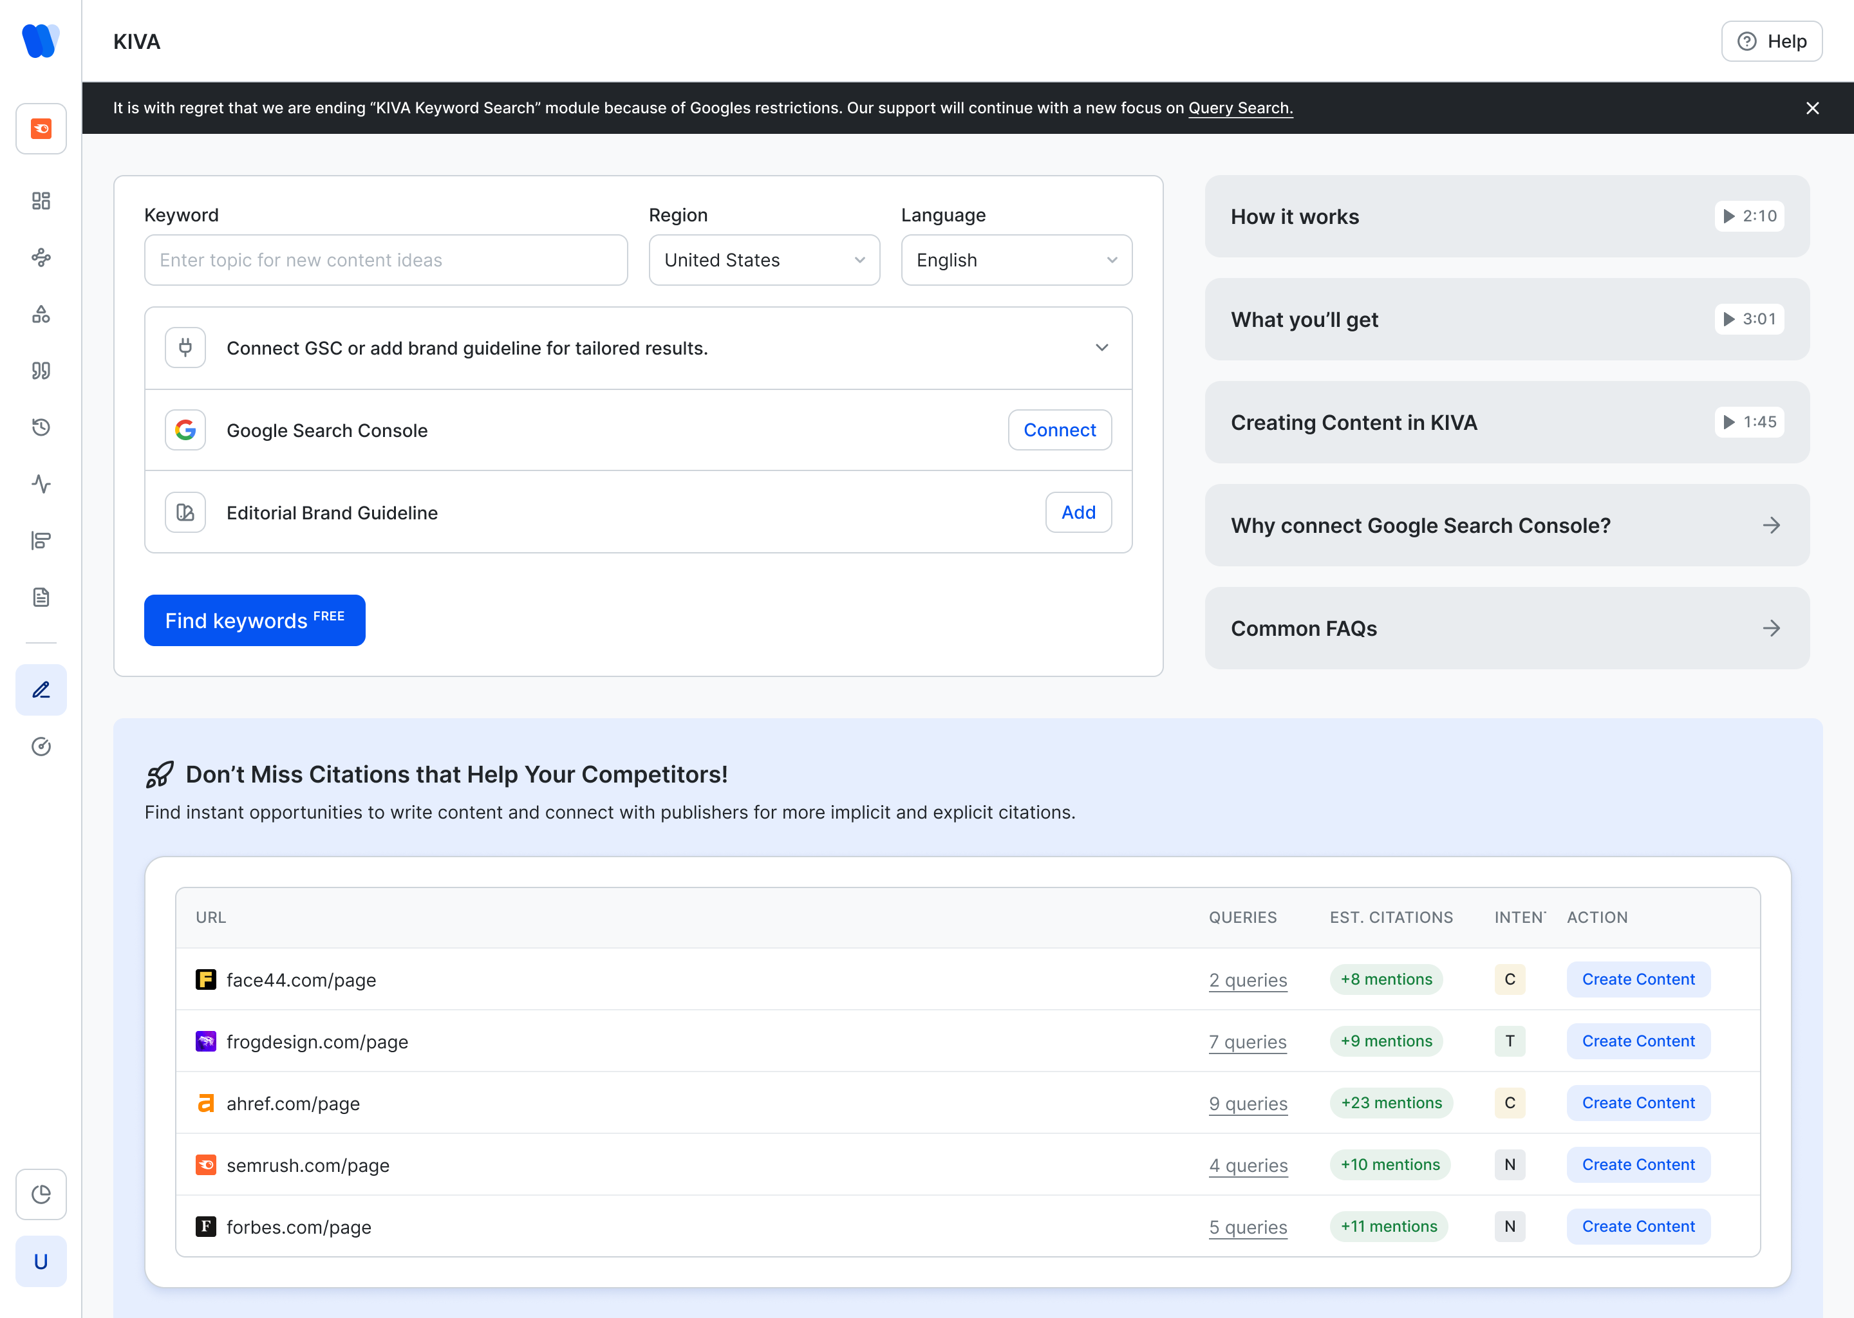The image size is (1854, 1318).
Task: Click the plug icon beside Connect GSC
Action: pos(185,348)
